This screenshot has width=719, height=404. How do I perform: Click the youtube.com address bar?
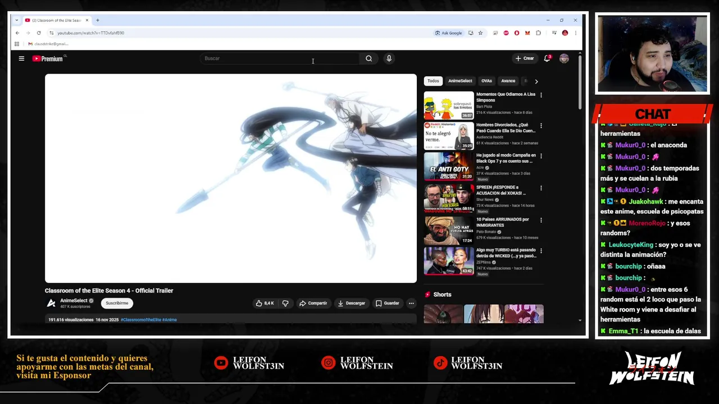pyautogui.click(x=242, y=33)
